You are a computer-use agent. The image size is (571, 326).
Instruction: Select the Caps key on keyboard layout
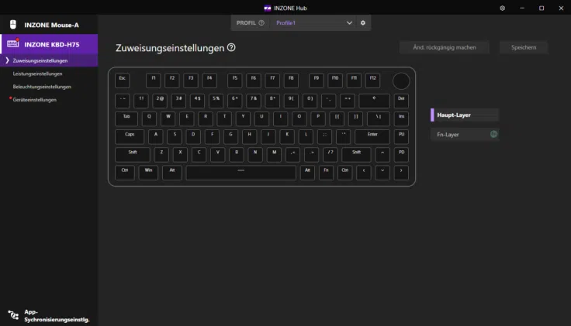(129, 135)
